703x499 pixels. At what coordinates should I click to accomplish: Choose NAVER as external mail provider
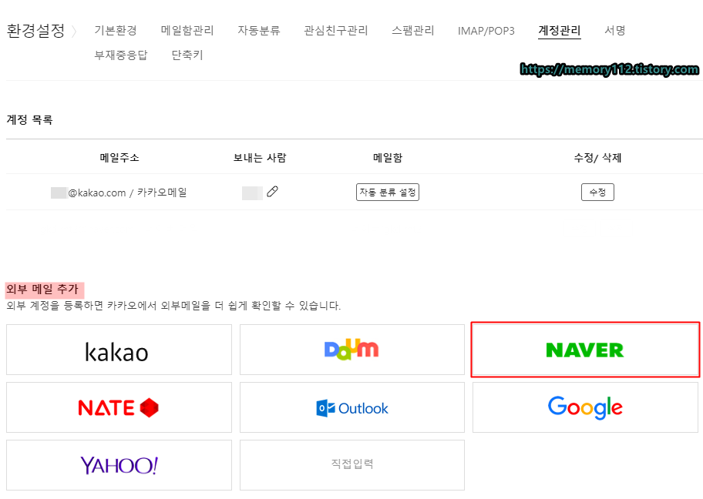[585, 350]
